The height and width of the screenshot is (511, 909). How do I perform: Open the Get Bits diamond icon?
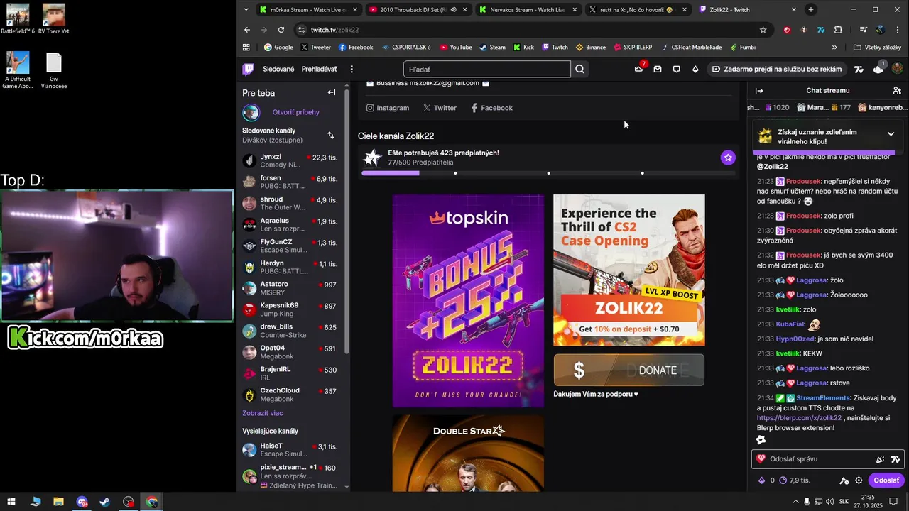(695, 69)
